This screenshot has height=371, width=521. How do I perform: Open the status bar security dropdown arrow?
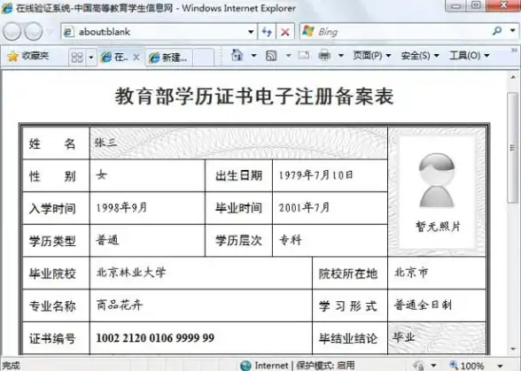coord(433,366)
